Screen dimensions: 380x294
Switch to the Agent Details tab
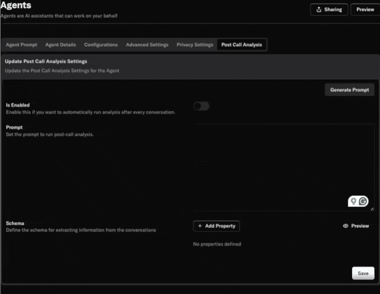[x=61, y=45]
